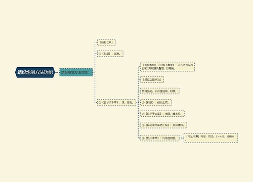
Task: Select the root node 蜻蜓炮制方法功能
Action: 35,72
